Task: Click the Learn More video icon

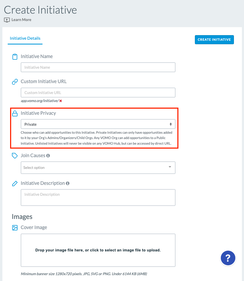Action: click(x=7, y=20)
